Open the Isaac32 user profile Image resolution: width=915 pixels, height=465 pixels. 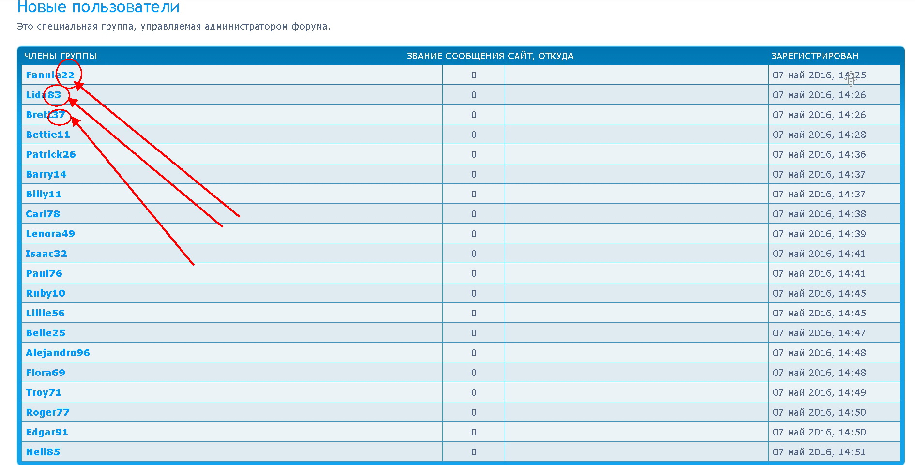(46, 254)
